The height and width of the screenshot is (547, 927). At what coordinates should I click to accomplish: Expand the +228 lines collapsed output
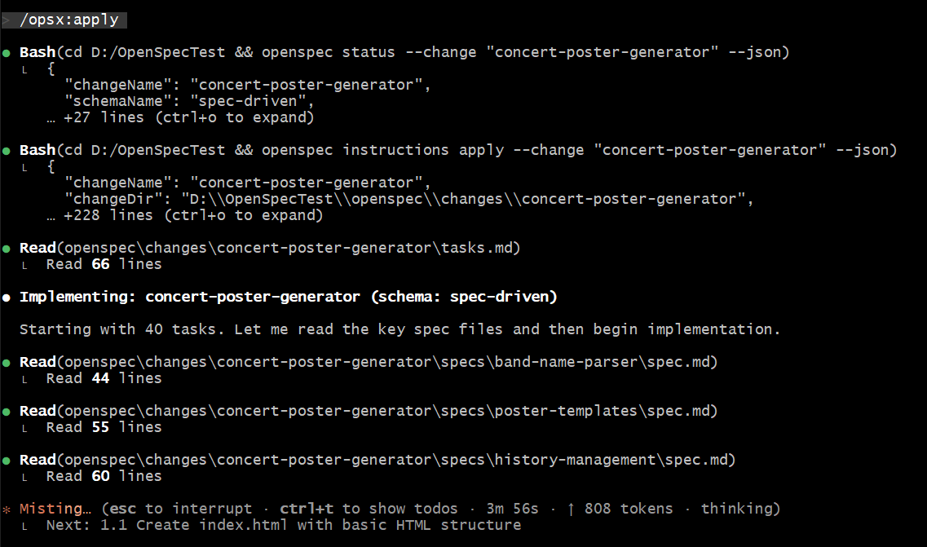click(185, 216)
